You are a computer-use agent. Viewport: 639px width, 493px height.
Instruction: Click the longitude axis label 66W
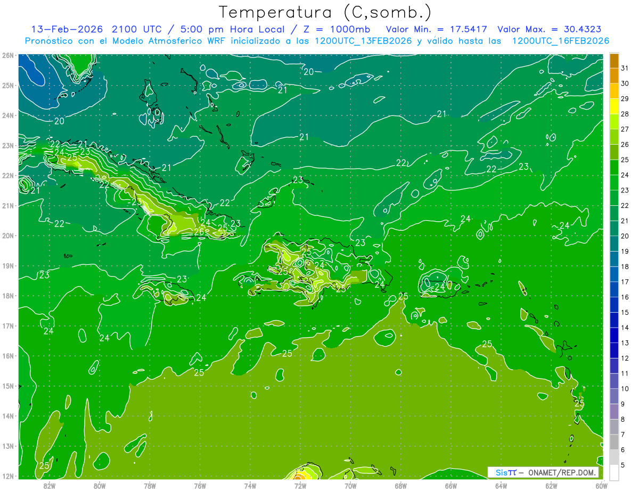coord(451,486)
